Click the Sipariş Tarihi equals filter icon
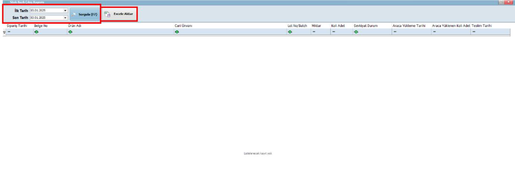 click(x=9, y=32)
